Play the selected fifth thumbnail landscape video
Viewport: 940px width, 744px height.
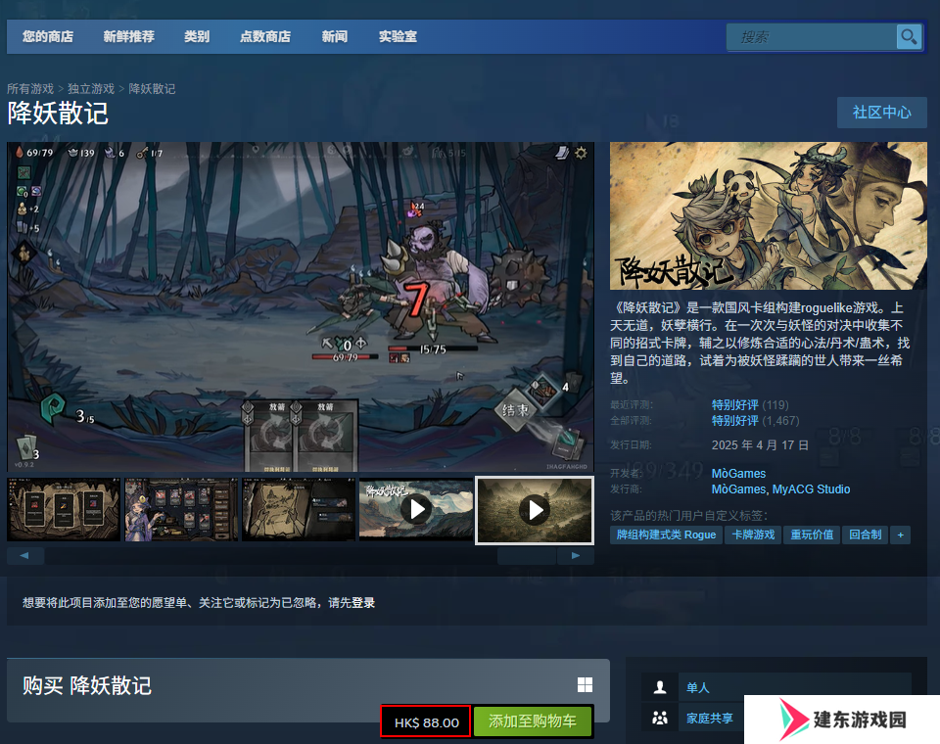coord(535,510)
